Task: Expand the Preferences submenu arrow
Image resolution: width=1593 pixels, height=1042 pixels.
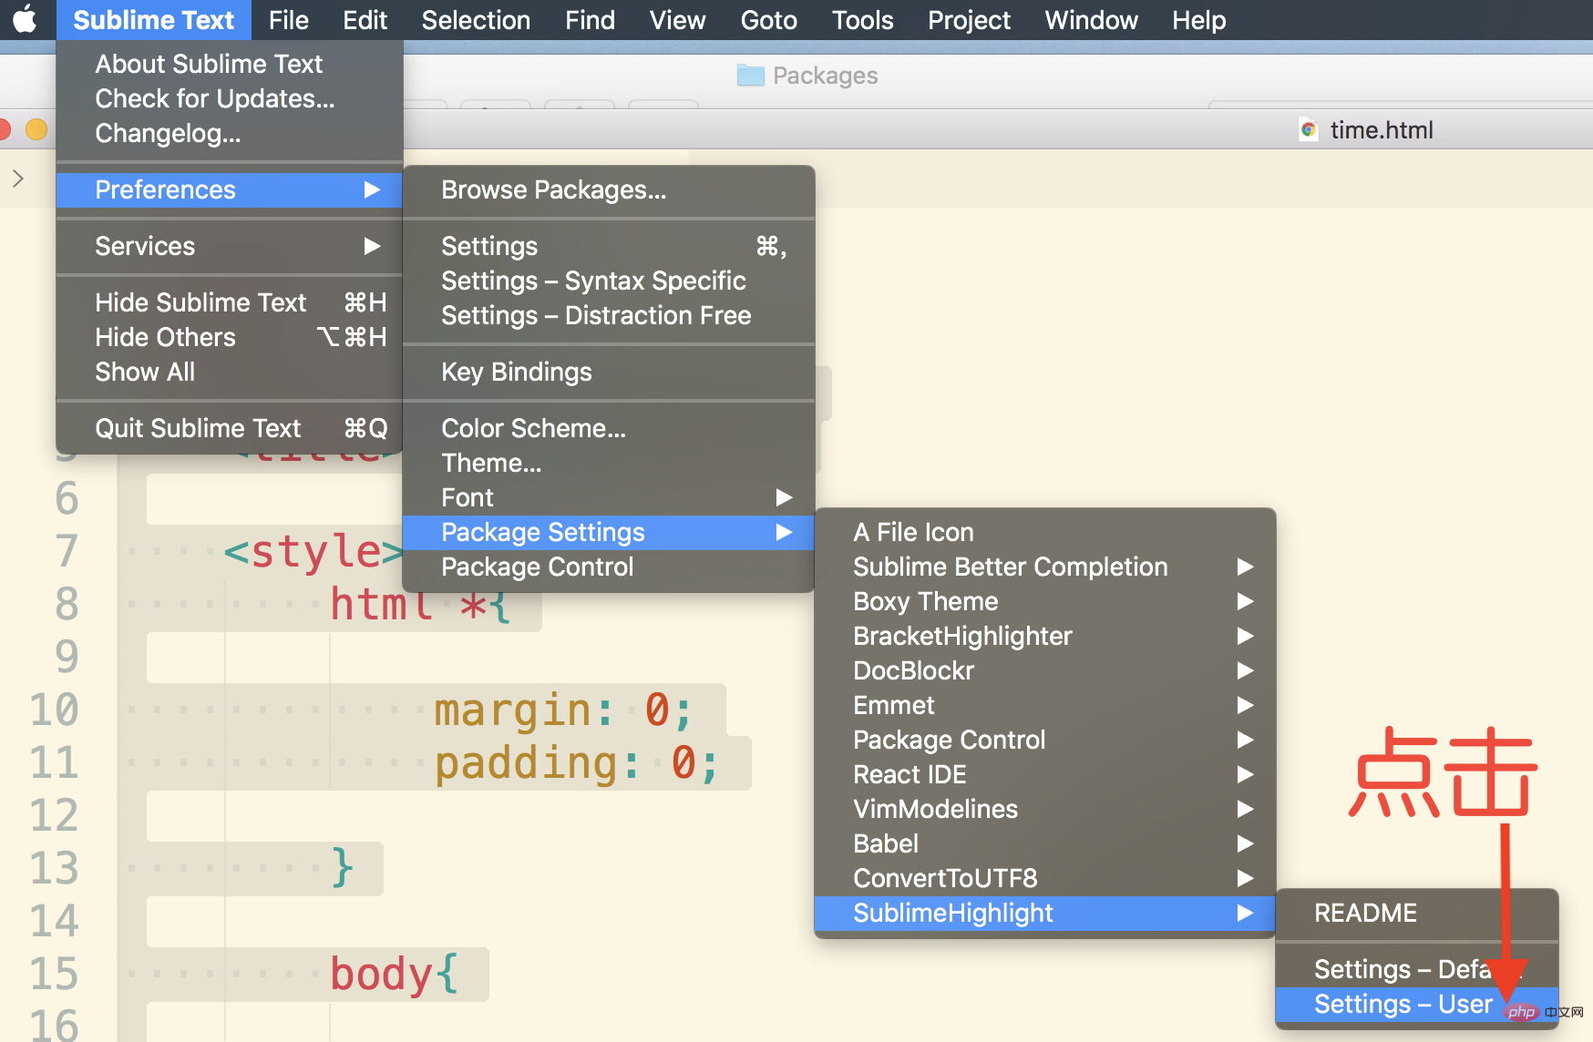Action: [372, 189]
